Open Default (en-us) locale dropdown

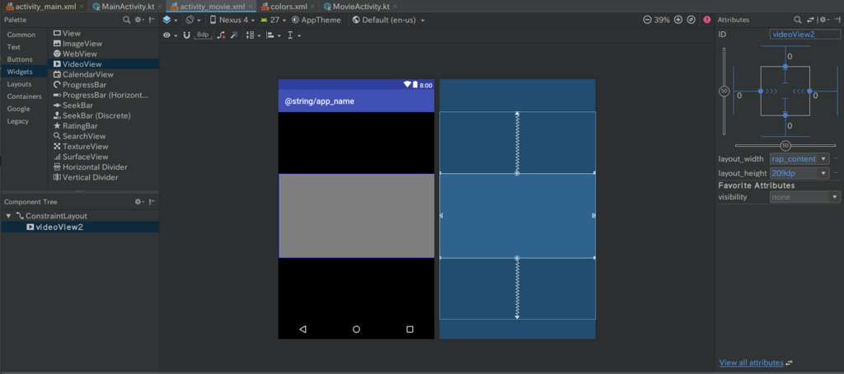[x=389, y=20]
